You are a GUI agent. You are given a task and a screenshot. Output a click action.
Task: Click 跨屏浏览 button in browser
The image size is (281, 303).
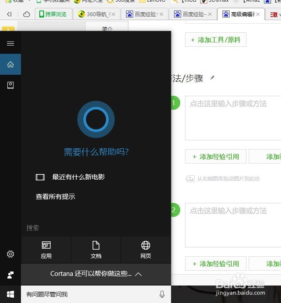53,14
